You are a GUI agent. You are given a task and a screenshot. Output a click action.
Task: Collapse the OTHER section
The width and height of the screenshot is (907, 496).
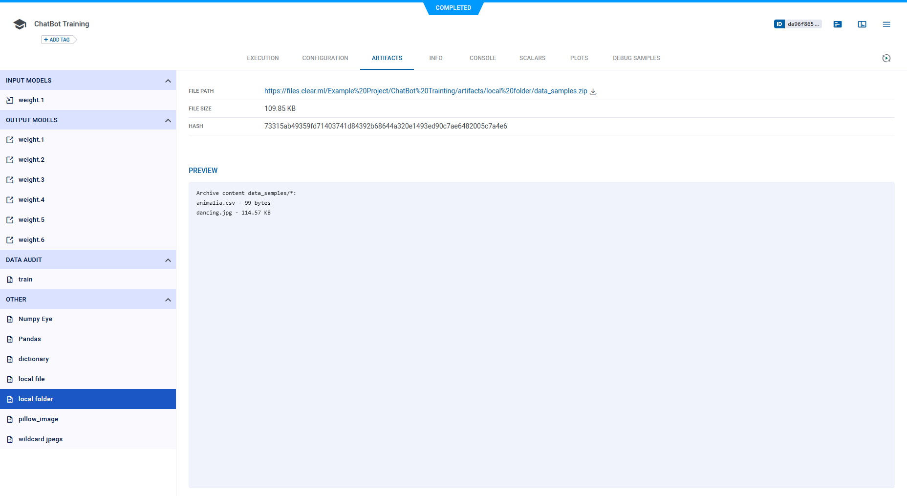tap(168, 299)
